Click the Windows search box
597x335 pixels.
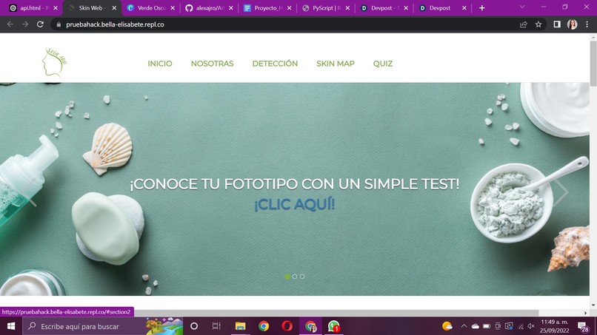pos(103,326)
